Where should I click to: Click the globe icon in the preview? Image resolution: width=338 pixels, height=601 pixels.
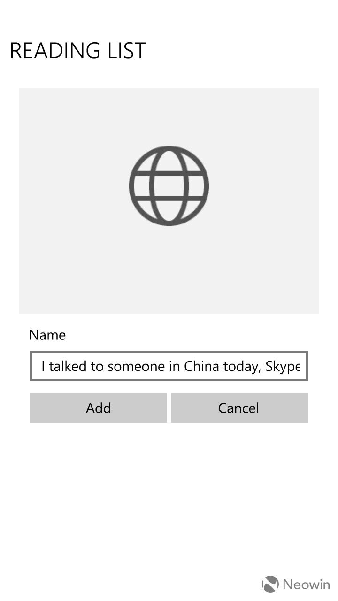[x=169, y=186]
